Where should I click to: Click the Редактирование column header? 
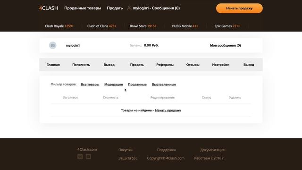pyautogui.click(x=162, y=98)
